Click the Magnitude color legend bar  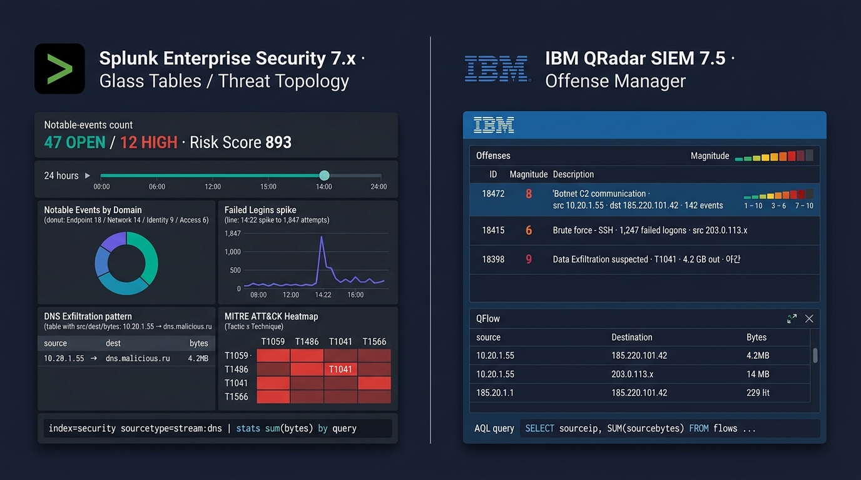[x=774, y=156]
